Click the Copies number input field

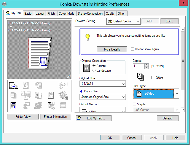139,66
